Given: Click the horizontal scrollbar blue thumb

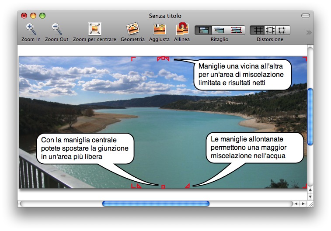Looking at the screenshot, I should tap(156, 203).
